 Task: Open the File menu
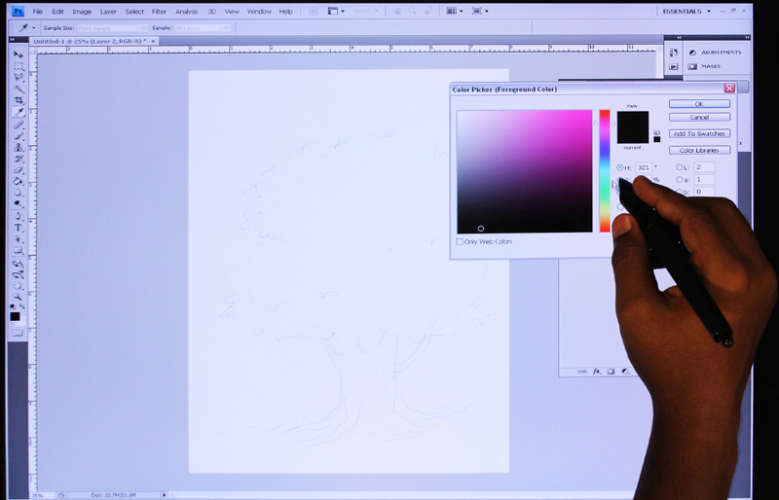point(38,12)
